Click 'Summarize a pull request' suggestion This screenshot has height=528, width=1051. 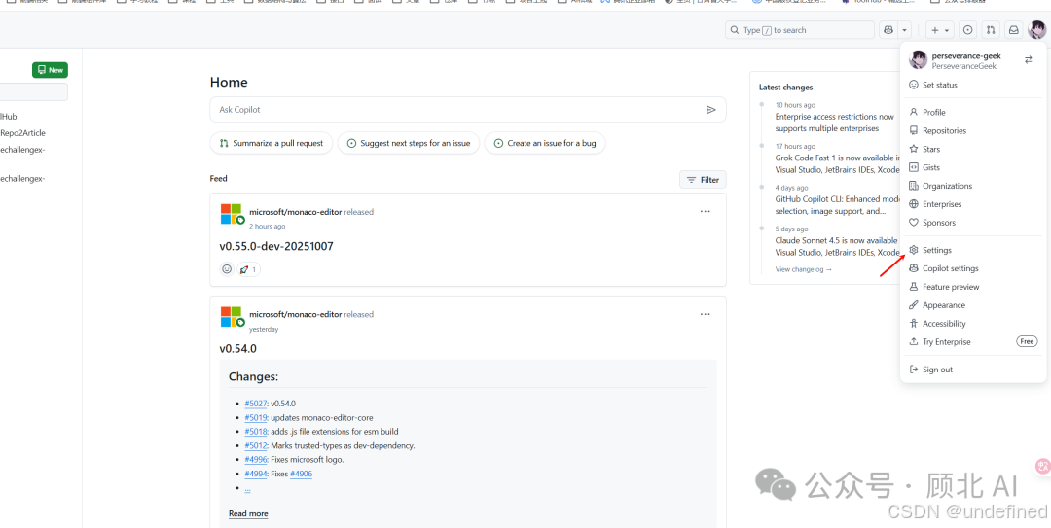pos(272,143)
